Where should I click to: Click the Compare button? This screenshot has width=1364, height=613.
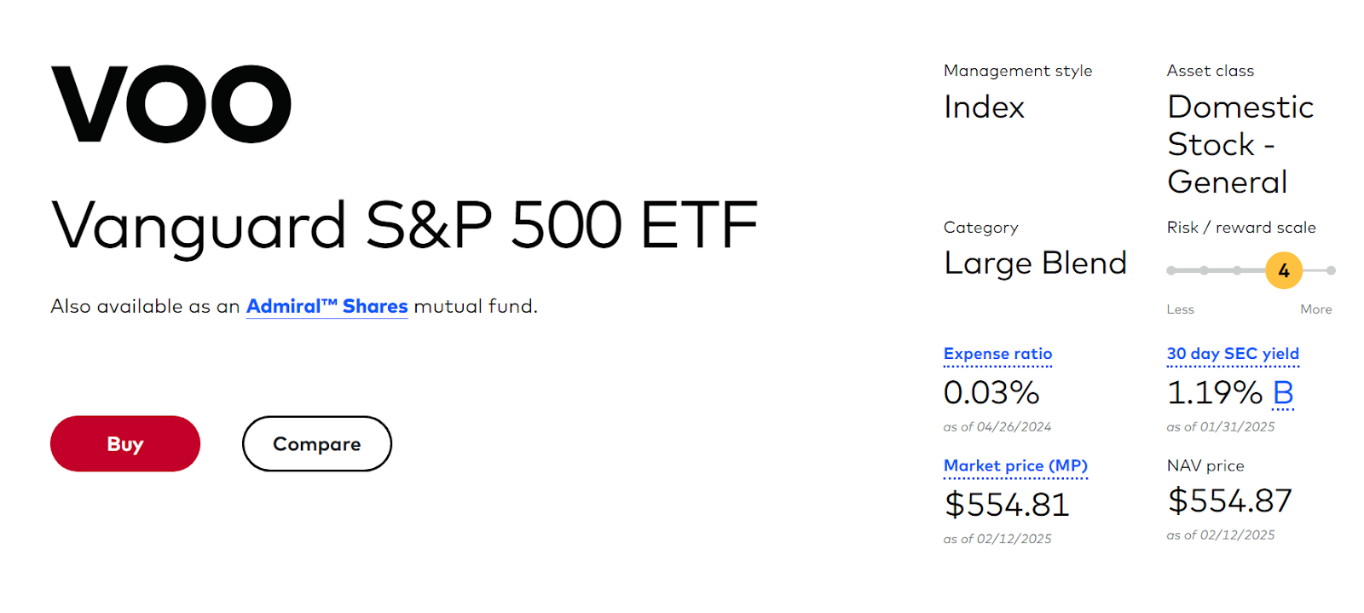coord(316,443)
